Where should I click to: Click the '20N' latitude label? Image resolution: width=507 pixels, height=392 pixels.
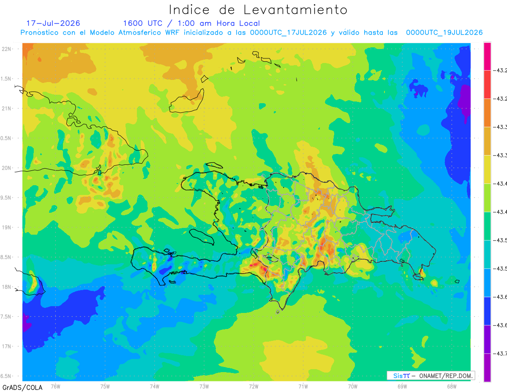click(x=7, y=168)
